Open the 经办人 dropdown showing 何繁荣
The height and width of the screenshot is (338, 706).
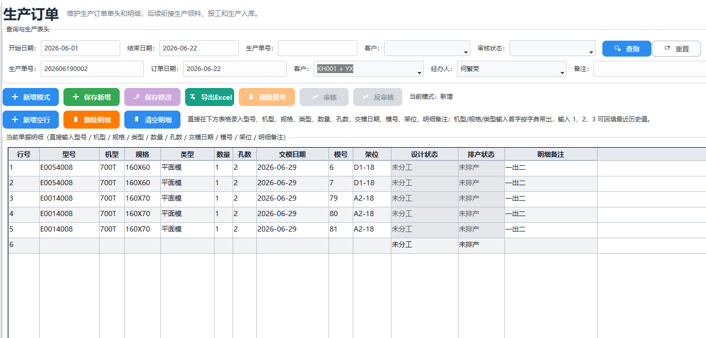(x=562, y=73)
